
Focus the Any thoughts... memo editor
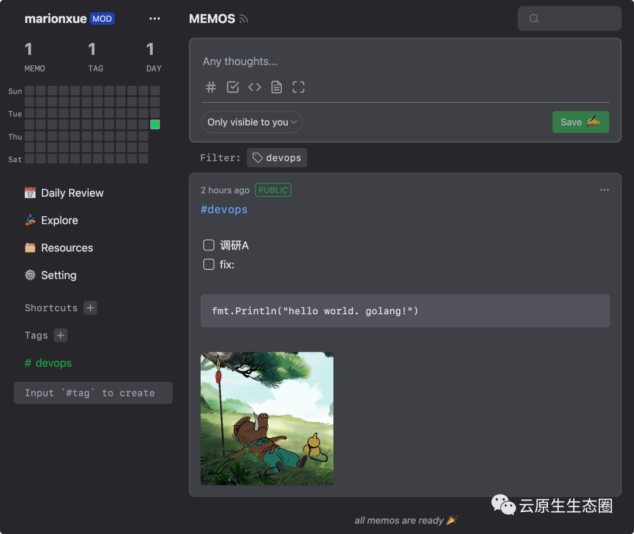pos(405,62)
